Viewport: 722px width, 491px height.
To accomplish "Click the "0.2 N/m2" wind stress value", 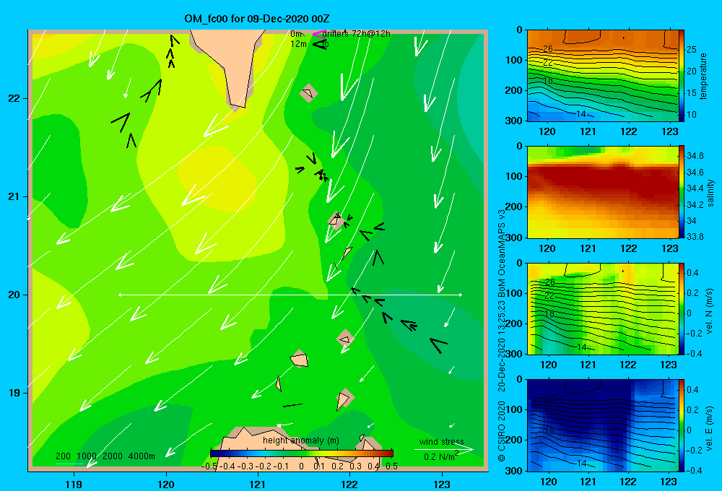I will [440, 456].
